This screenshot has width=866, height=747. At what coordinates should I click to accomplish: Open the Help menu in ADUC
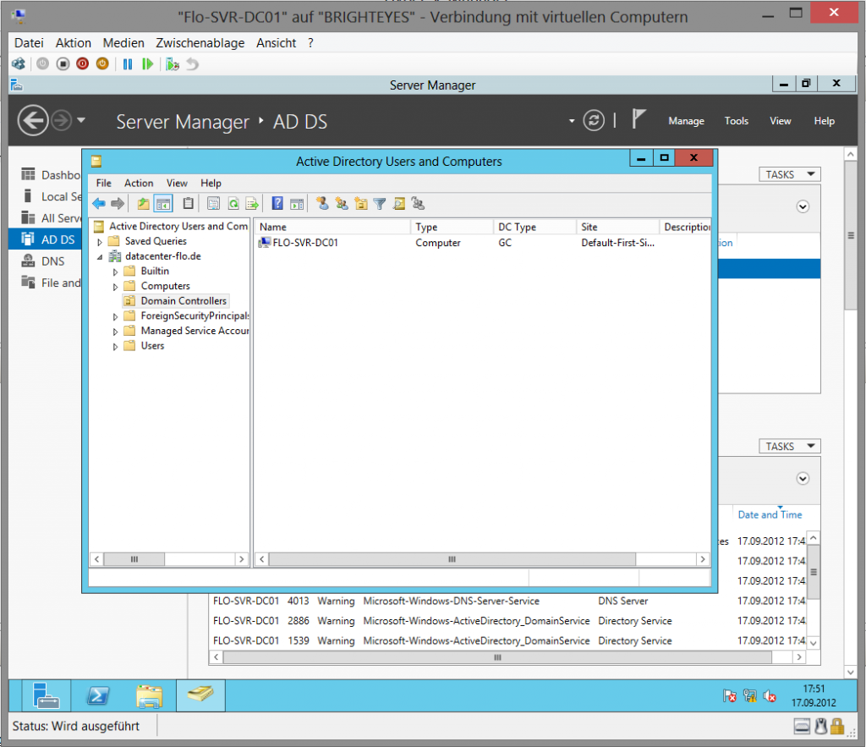211,183
